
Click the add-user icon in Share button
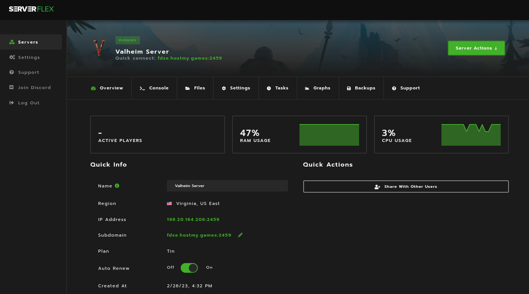tap(377, 187)
